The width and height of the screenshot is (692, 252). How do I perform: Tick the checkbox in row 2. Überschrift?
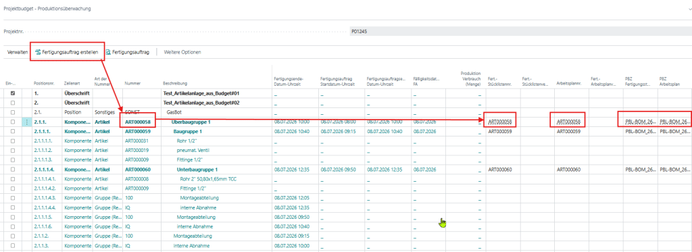pyautogui.click(x=13, y=103)
